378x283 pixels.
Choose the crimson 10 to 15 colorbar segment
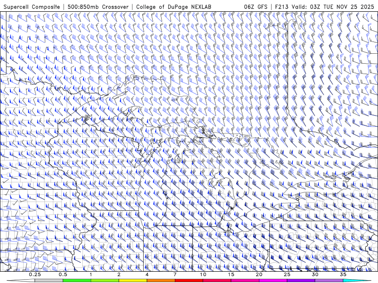pyautogui.click(x=217, y=281)
